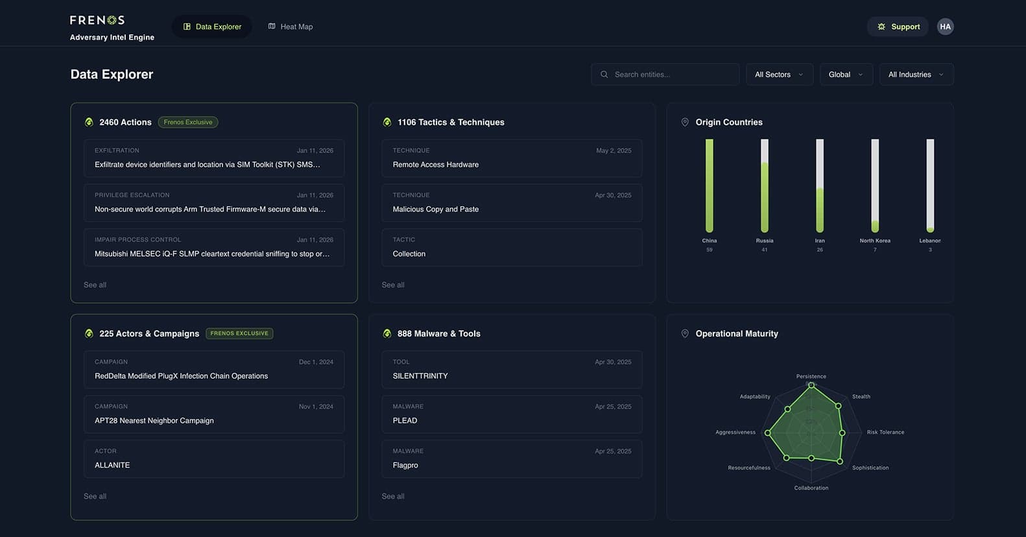Viewport: 1026px width, 537px height.
Task: Click the 2460 Actions heading
Action: point(125,122)
